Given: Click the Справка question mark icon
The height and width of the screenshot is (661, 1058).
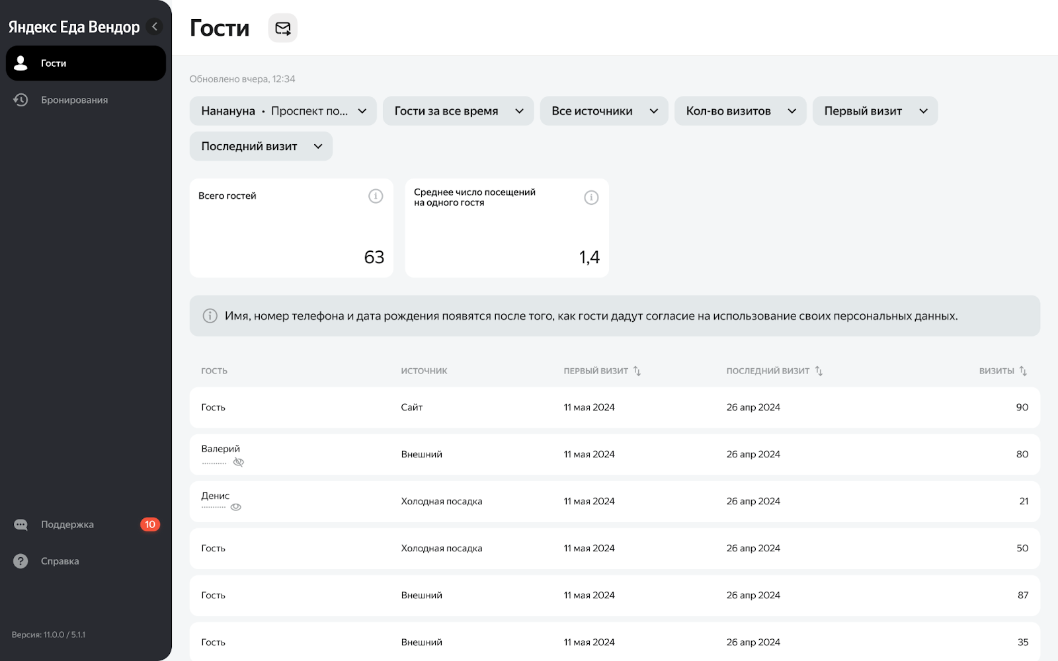Looking at the screenshot, I should pyautogui.click(x=21, y=561).
